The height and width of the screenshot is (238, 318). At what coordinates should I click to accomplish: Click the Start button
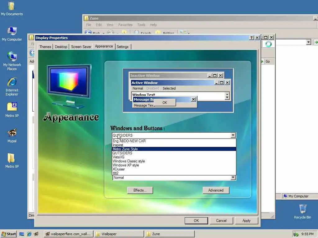click(x=8, y=234)
